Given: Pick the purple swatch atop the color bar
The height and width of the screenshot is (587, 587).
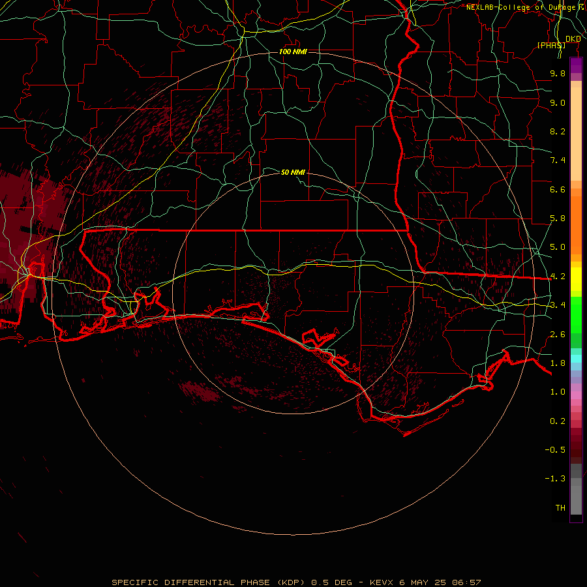Looking at the screenshot, I should pyautogui.click(x=576, y=65).
